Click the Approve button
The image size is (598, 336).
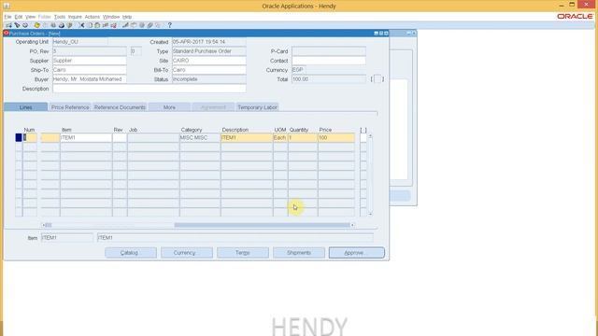tap(357, 253)
